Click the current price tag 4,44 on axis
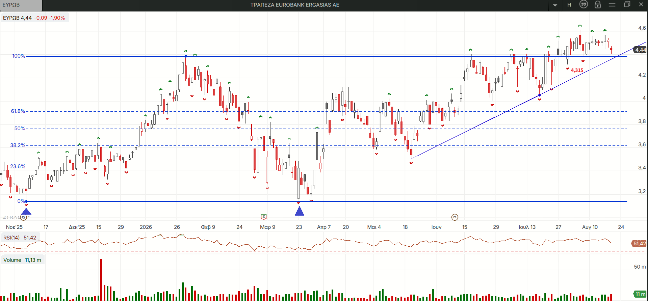The image size is (648, 301). pos(640,50)
